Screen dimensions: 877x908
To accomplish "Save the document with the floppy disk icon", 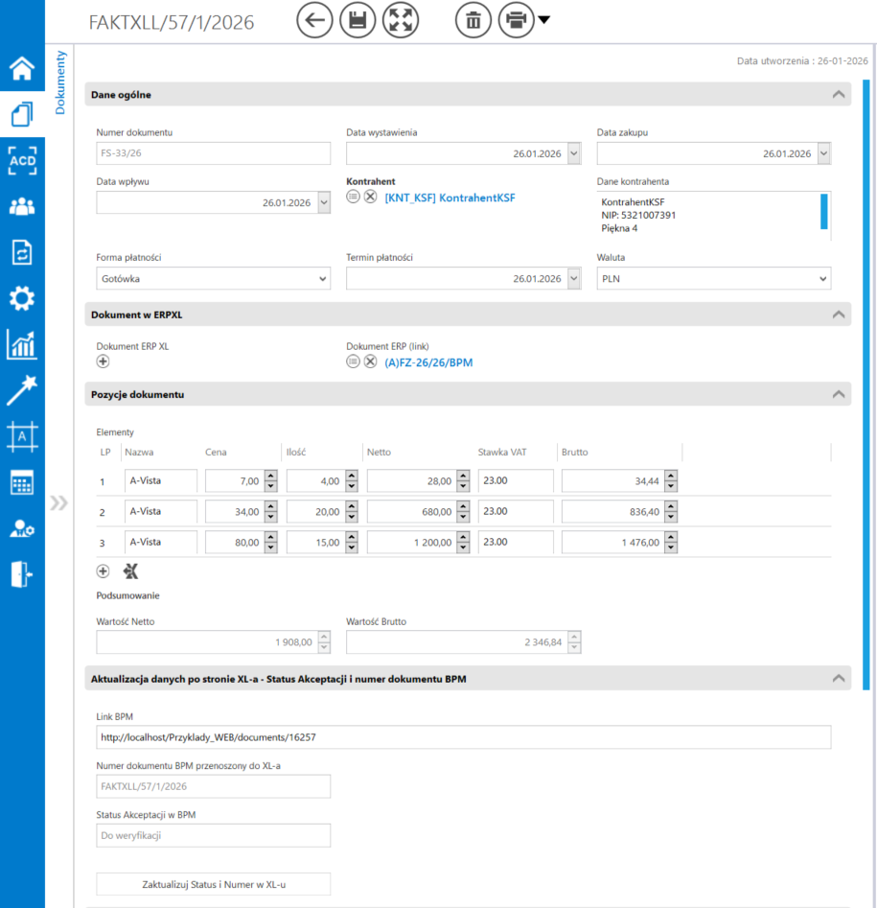I will coord(358,20).
